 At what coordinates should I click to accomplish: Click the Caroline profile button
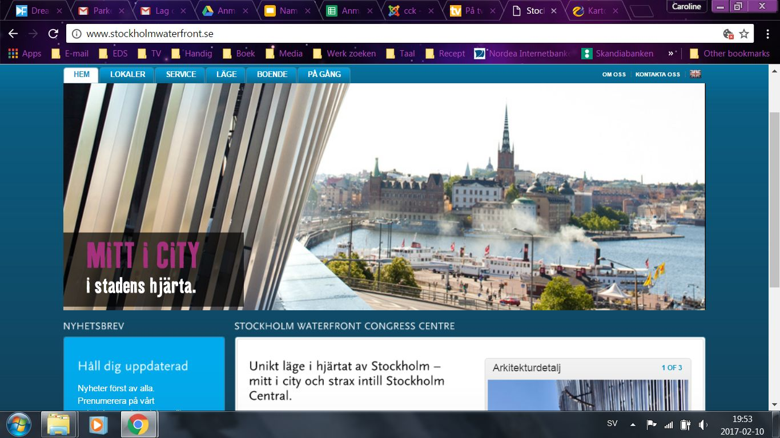[686, 6]
